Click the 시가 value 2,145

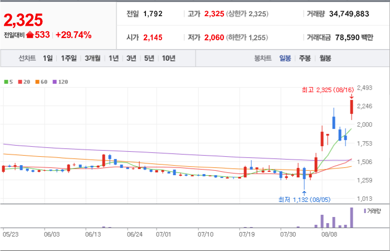click(x=153, y=37)
